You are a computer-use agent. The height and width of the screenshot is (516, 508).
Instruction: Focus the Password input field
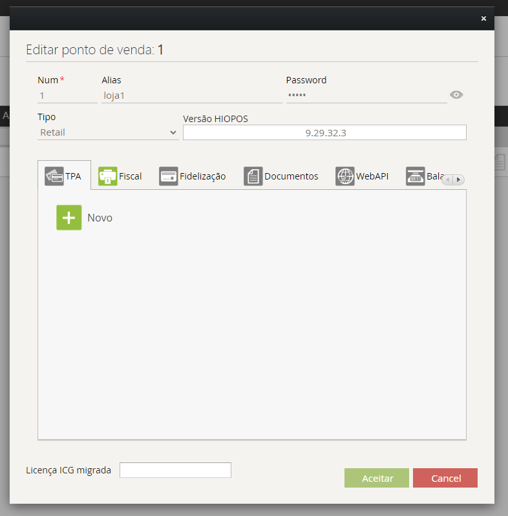coord(366,96)
